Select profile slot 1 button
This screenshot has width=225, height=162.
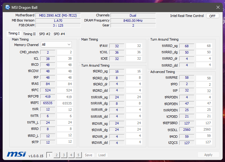click(x=49, y=155)
